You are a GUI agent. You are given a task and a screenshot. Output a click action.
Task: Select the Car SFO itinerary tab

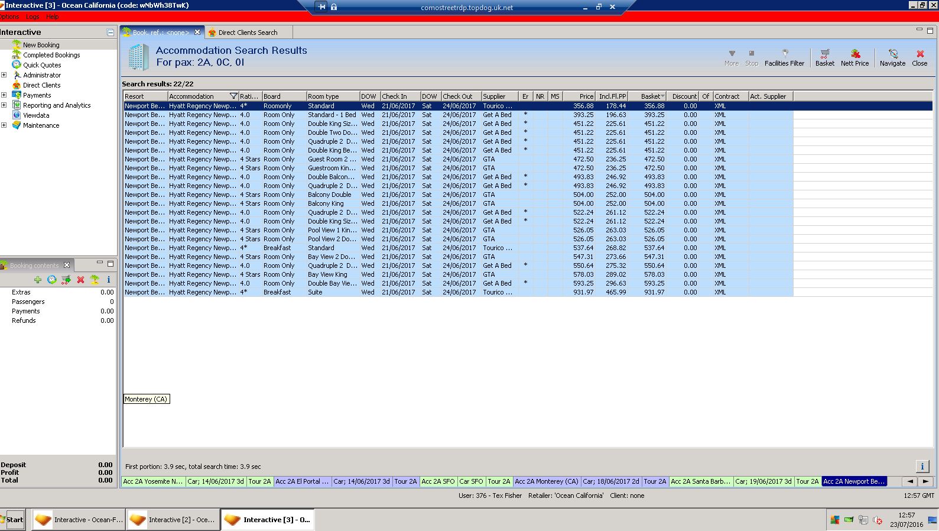point(471,481)
